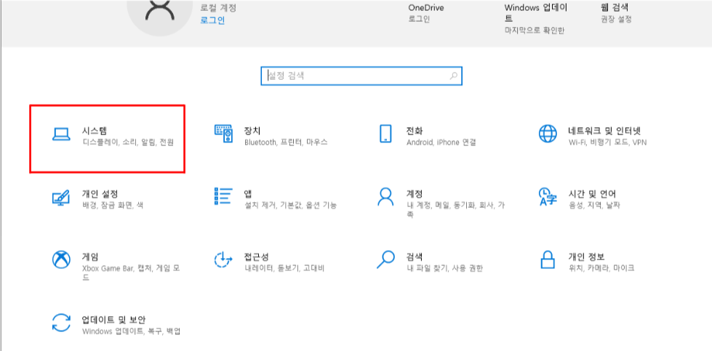The image size is (712, 351).
Task: Open 웹 검색 권장 설정 entry
Action: [615, 13]
